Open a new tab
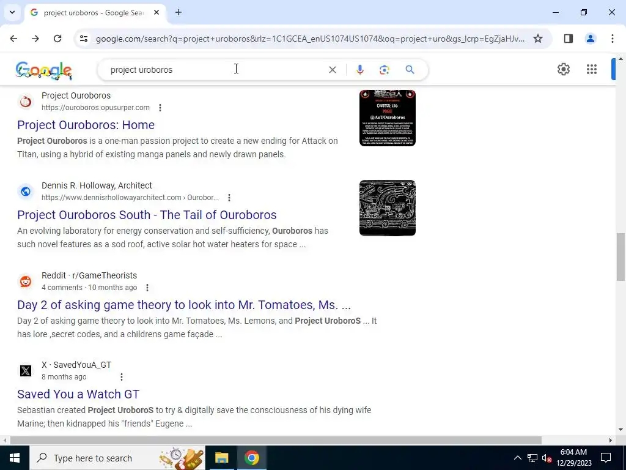The width and height of the screenshot is (626, 470). click(x=179, y=12)
